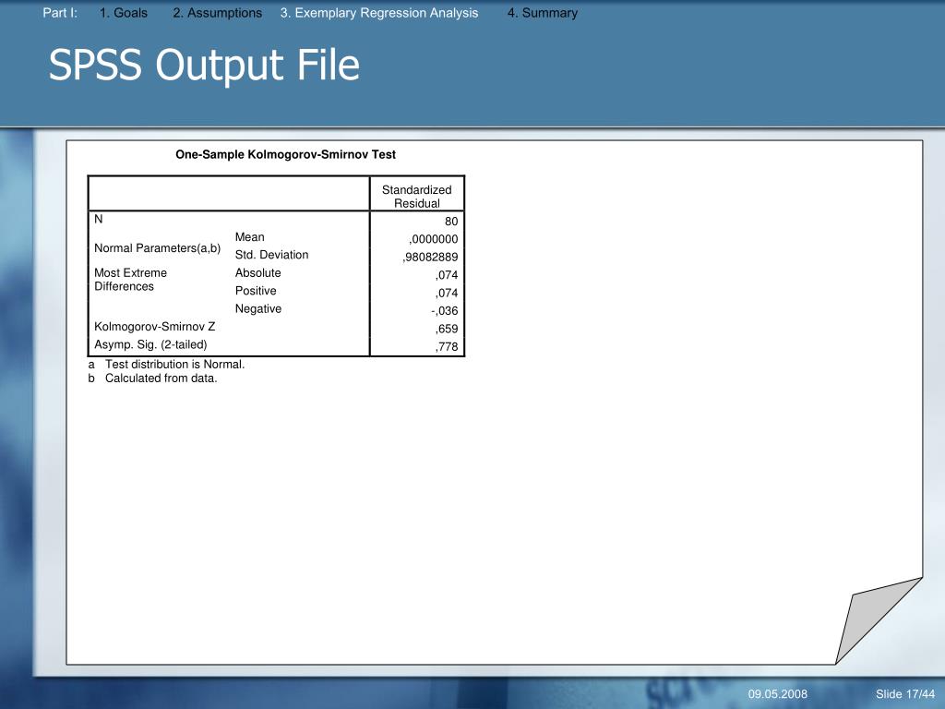The width and height of the screenshot is (945, 709).
Task: Click the Part I: label
Action: tap(60, 13)
